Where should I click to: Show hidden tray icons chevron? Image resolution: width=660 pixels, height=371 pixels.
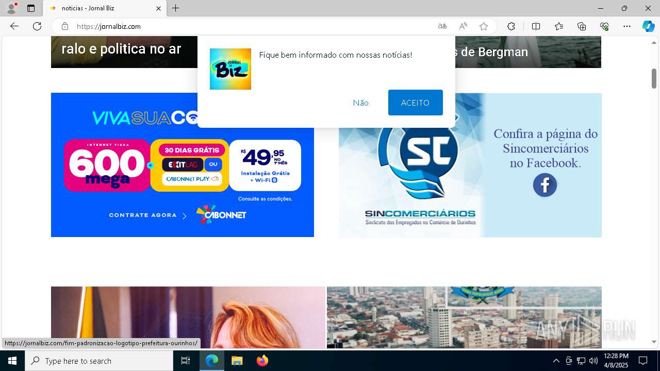[556, 361]
